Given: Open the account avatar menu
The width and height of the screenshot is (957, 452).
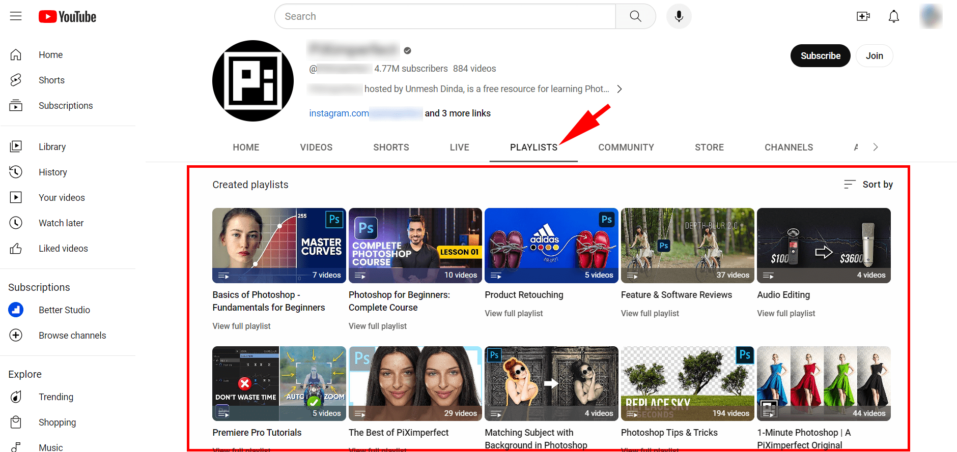Looking at the screenshot, I should (x=931, y=16).
